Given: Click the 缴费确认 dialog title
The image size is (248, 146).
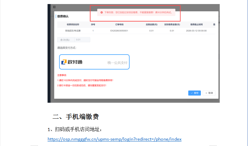Looking at the screenshot, I should pyautogui.click(x=62, y=16).
